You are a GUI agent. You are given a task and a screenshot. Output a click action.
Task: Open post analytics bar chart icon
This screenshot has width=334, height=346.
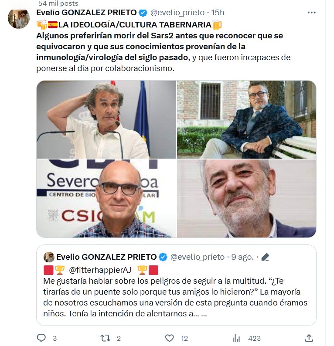[236, 338]
